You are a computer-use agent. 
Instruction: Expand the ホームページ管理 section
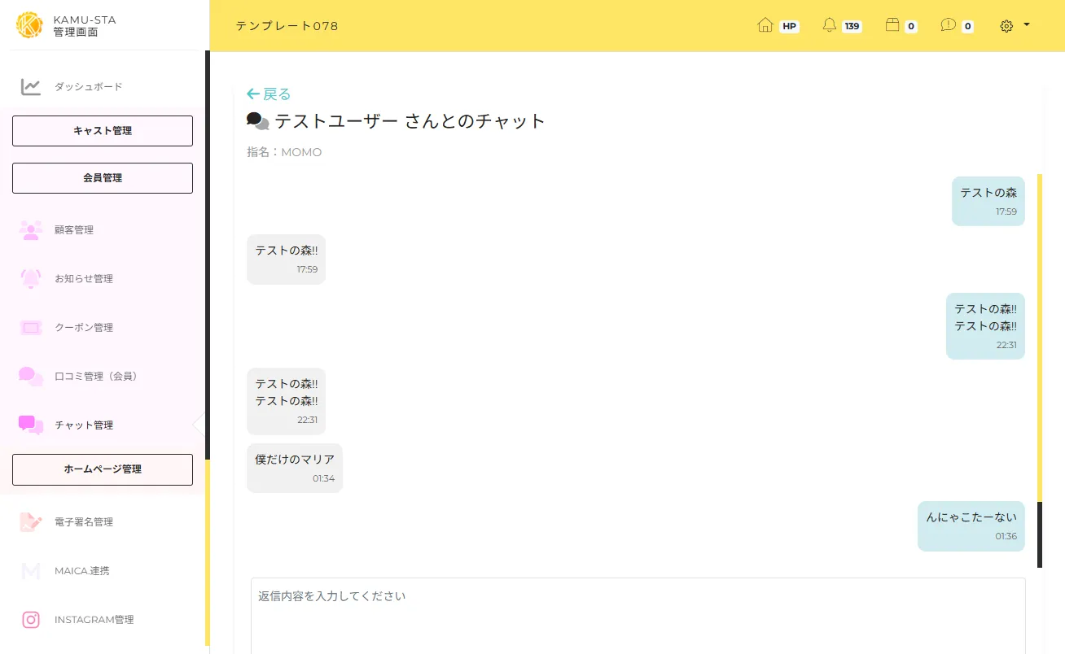click(103, 469)
